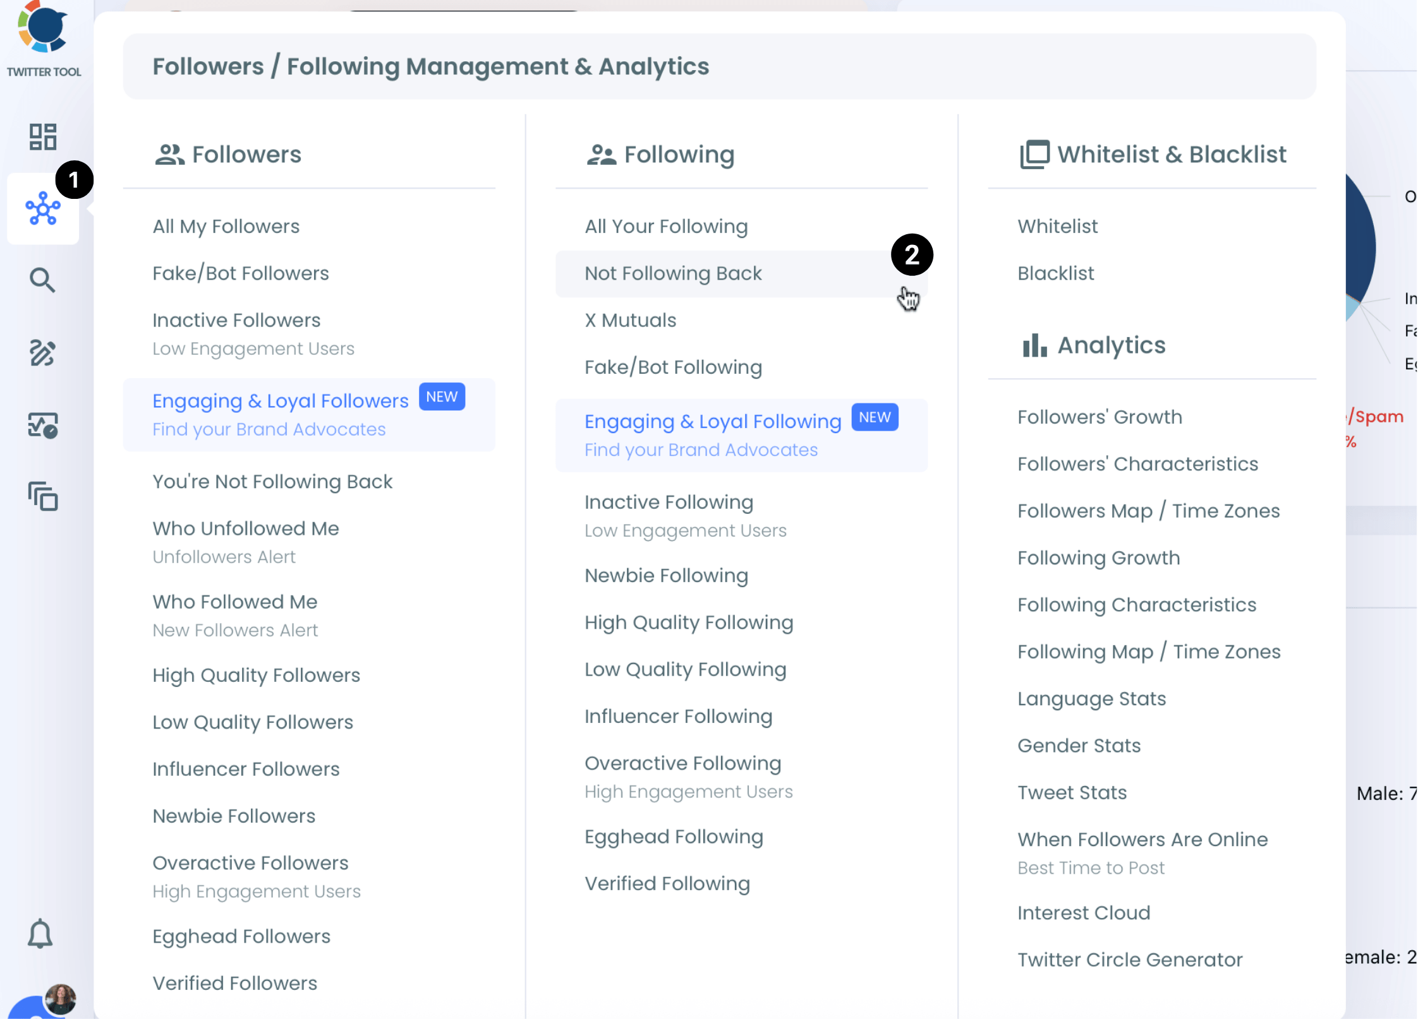
Task: Open Twitter Circle Generator
Action: pyautogui.click(x=1129, y=960)
